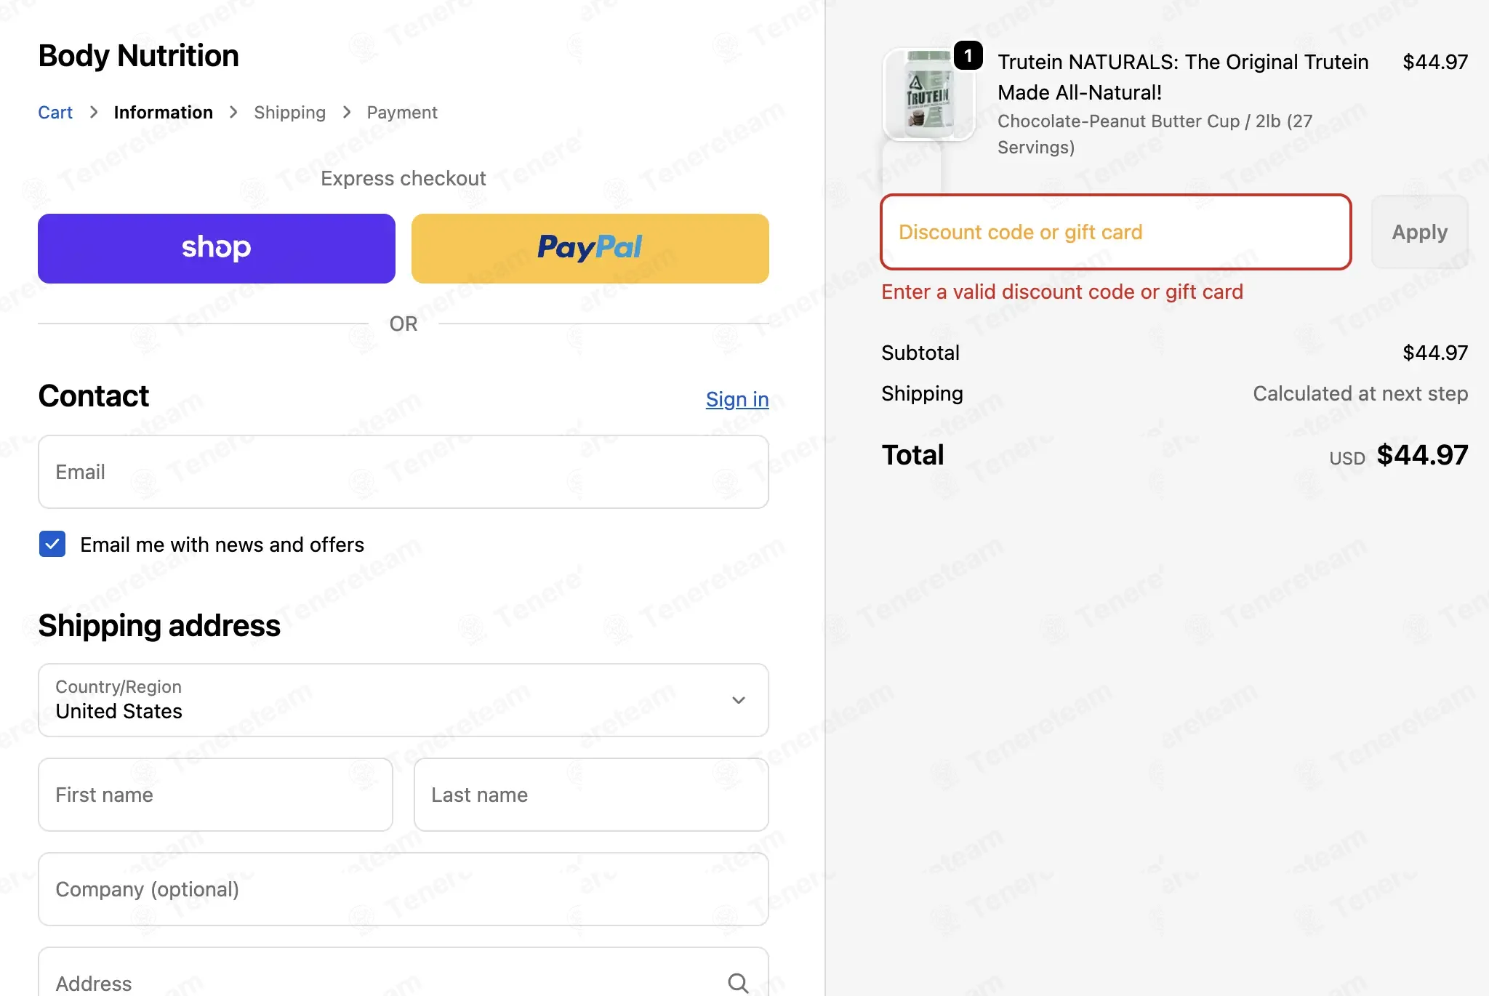Choose PayPal express checkout

[x=590, y=249]
